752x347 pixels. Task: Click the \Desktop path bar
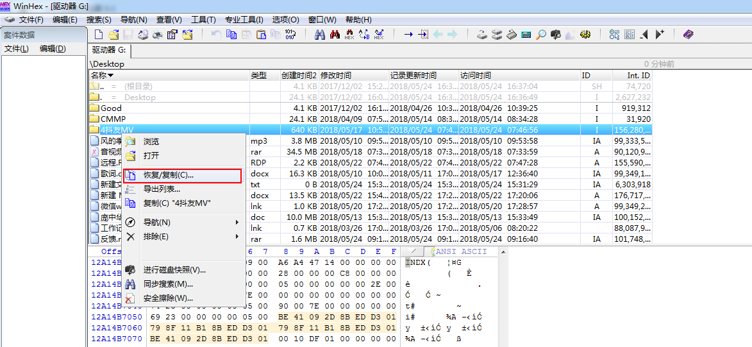[107, 64]
